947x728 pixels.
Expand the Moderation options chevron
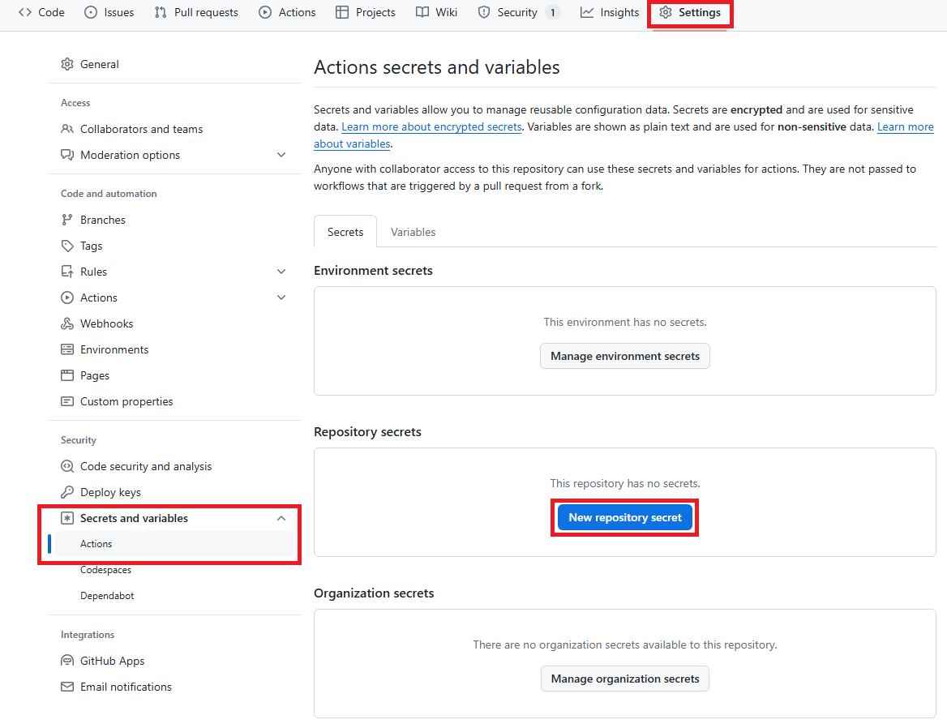[x=281, y=155]
